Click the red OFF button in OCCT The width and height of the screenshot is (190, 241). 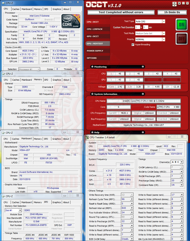click(182, 38)
